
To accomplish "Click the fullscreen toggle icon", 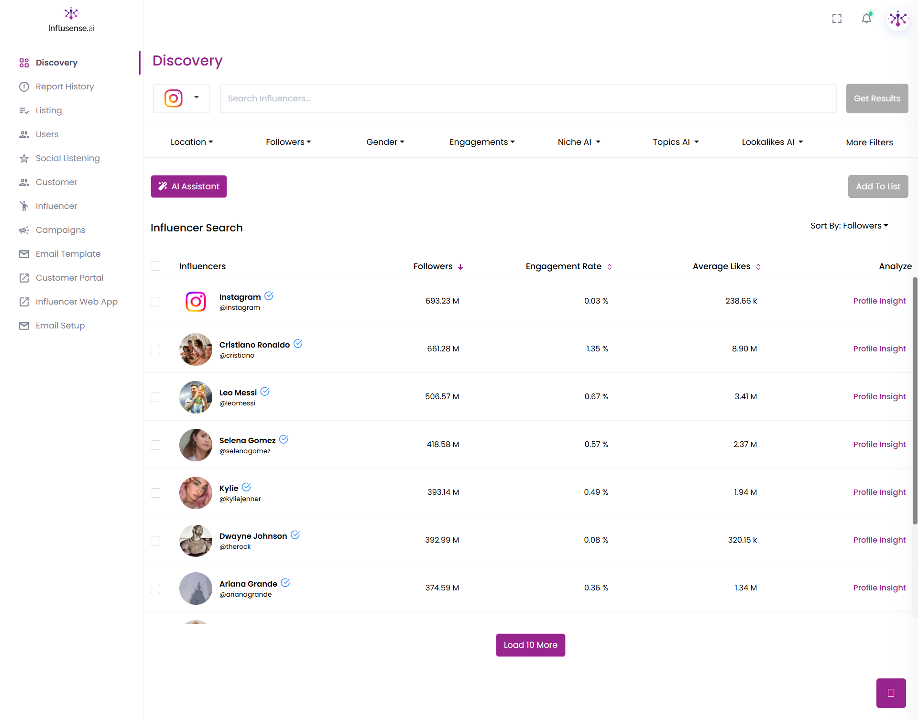I will click(837, 19).
